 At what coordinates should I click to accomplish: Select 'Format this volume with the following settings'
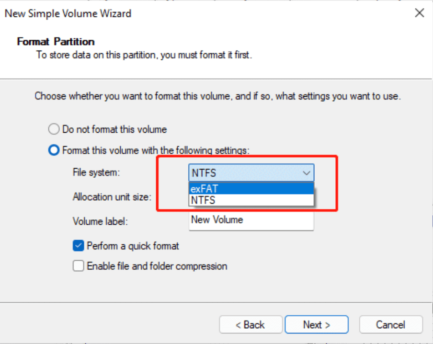(53, 149)
